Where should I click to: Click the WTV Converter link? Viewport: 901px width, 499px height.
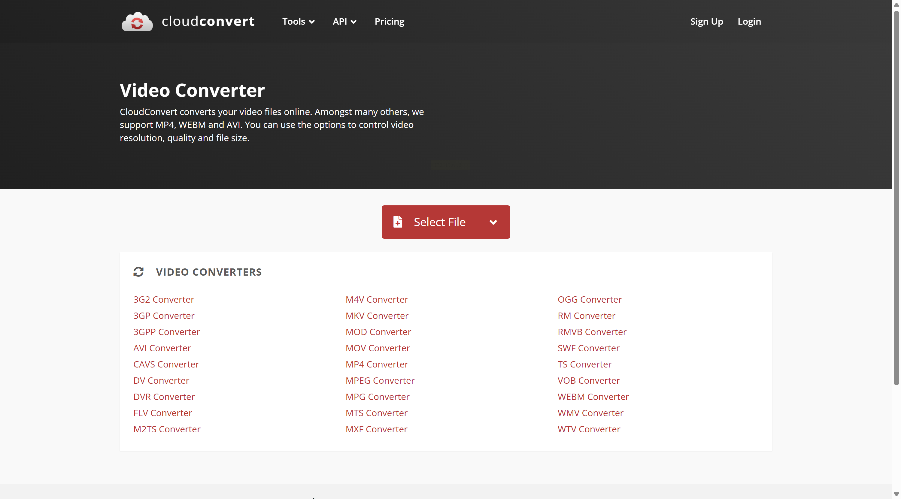pyautogui.click(x=589, y=429)
